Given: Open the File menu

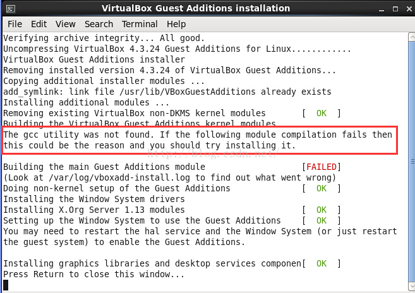Looking at the screenshot, I should [x=15, y=24].
